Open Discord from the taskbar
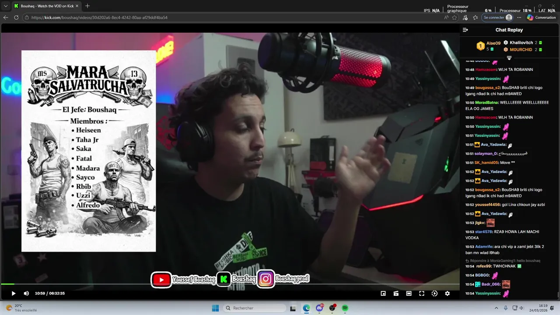This screenshot has width=560, height=315. click(319, 308)
